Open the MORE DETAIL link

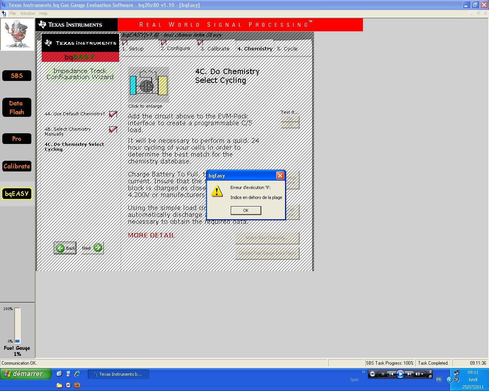(151, 235)
